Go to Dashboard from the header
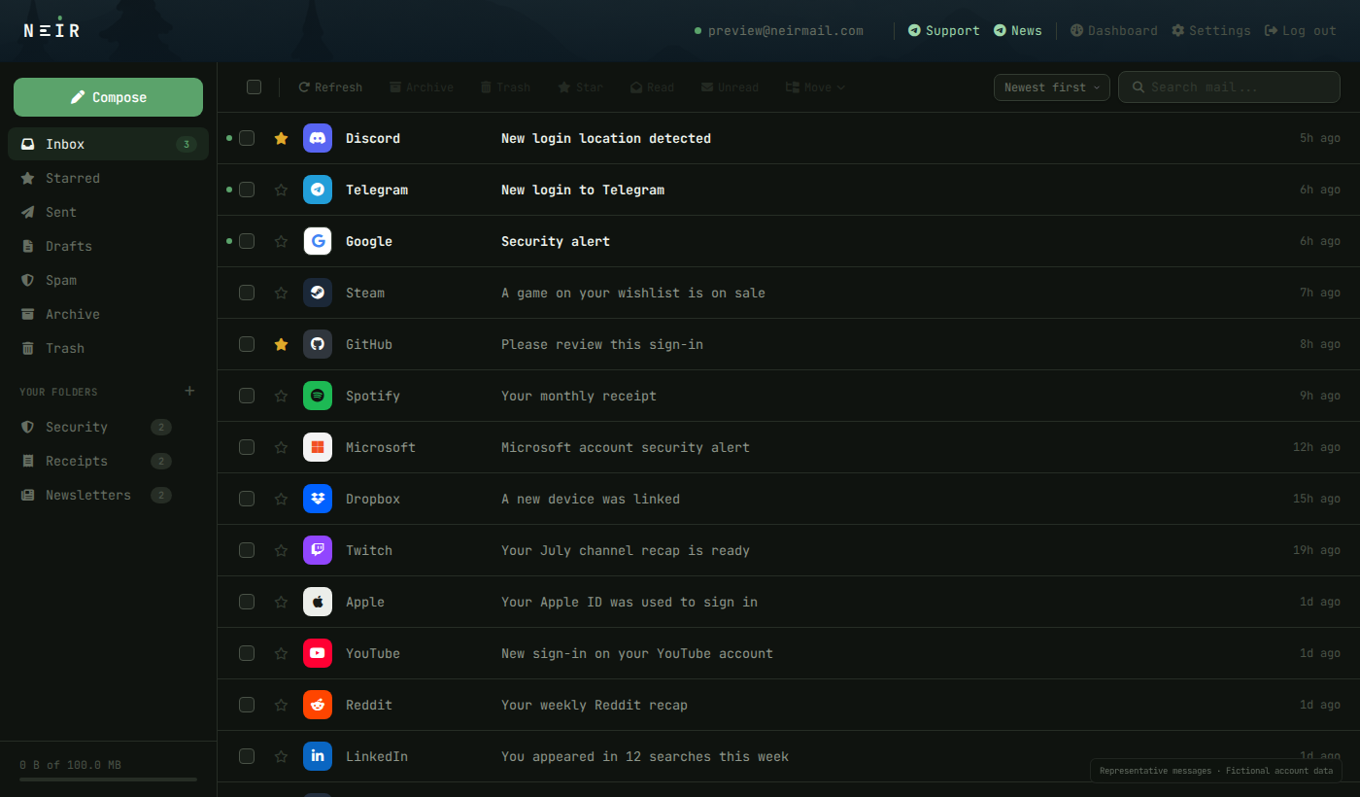Screen dimensions: 1360x797 [x=1113, y=30]
